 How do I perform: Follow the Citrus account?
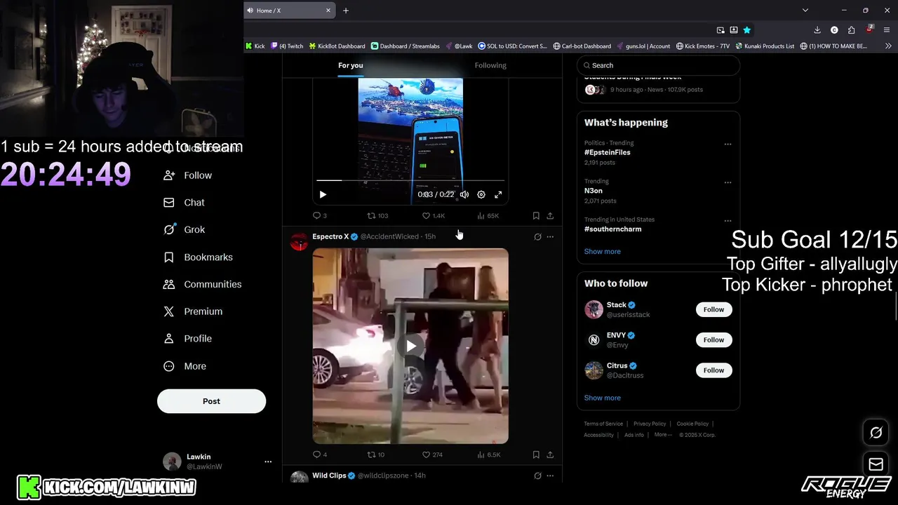click(713, 370)
